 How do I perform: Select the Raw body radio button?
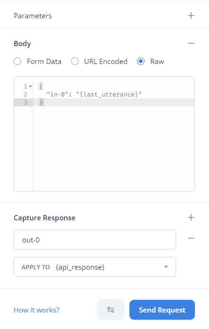click(x=141, y=62)
